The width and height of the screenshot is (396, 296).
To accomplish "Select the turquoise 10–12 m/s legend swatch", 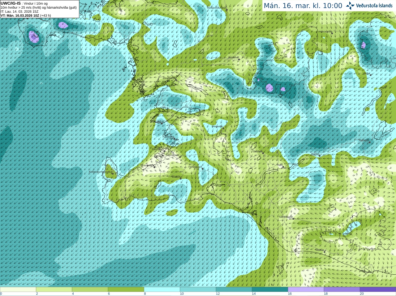I will pyautogui.click(x=198, y=290).
